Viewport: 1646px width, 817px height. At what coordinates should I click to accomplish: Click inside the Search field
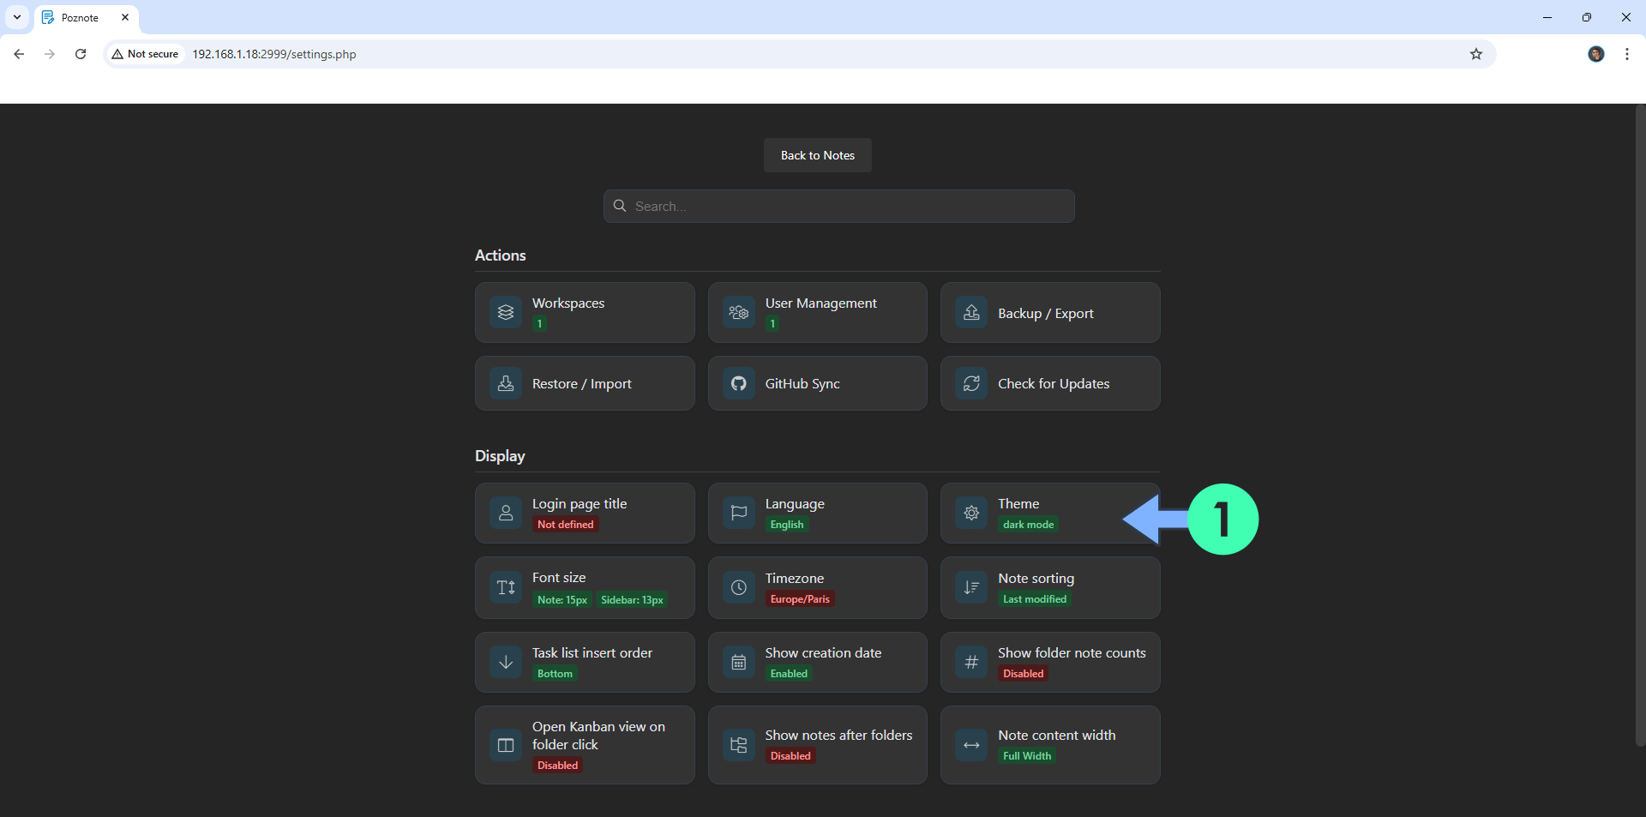pos(838,206)
